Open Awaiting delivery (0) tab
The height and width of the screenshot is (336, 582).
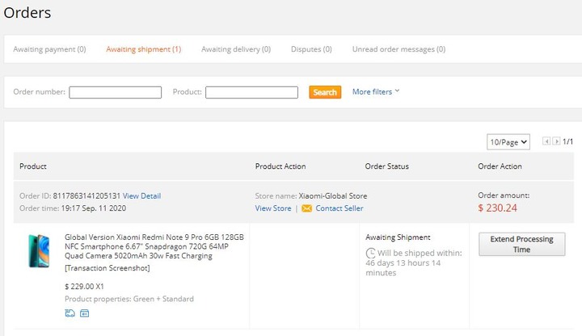click(236, 49)
